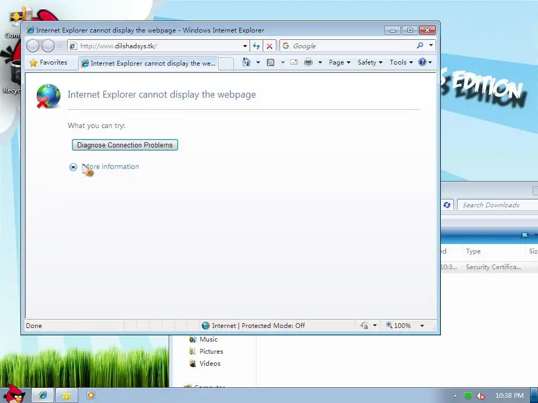Viewport: 538px width, 403px height.
Task: Click the privacy report status icon
Action: click(x=365, y=325)
